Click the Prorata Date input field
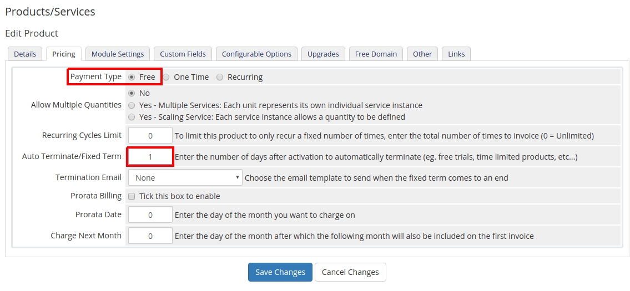The height and width of the screenshot is (291, 630). 150,215
